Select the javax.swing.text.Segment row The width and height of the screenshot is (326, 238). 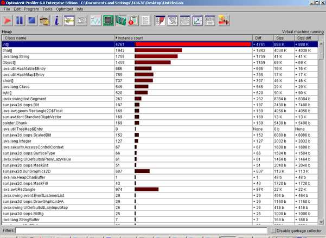pyautogui.click(x=160, y=99)
